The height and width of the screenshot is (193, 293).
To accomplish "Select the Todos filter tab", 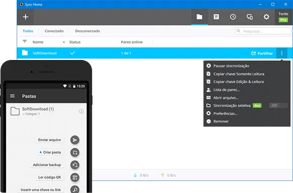I will [28, 31].
